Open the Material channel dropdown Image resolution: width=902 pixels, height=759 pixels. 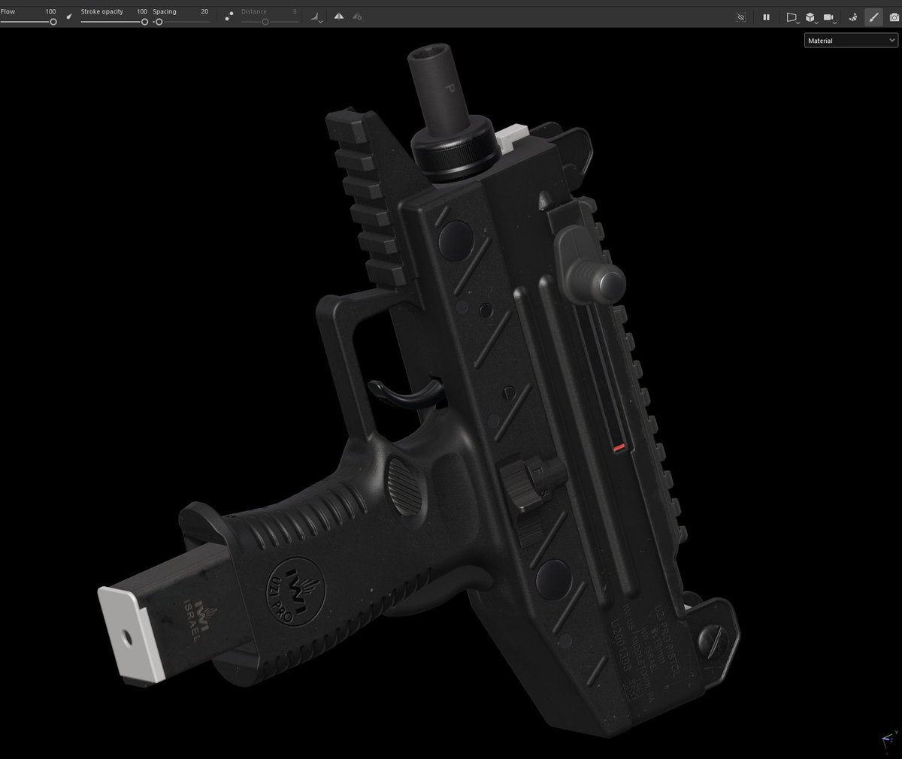pyautogui.click(x=851, y=41)
